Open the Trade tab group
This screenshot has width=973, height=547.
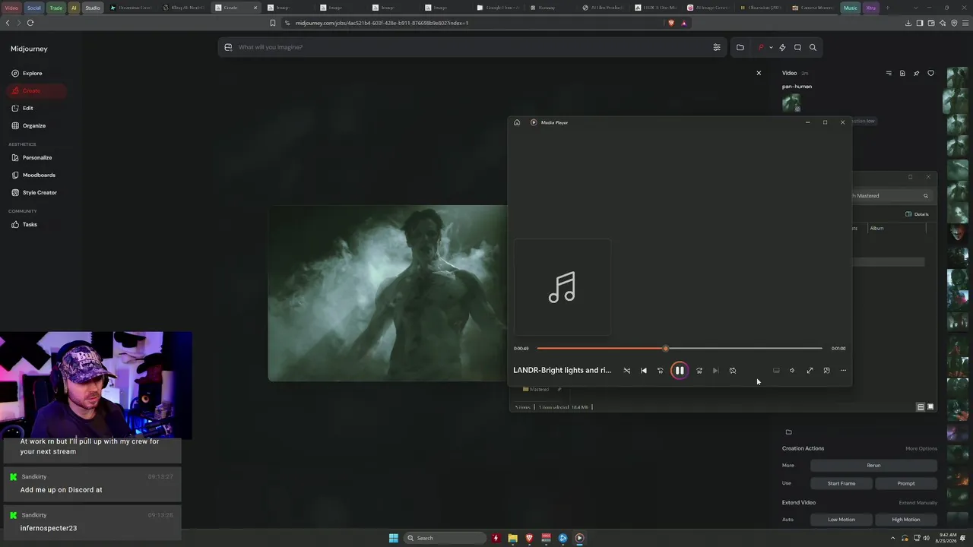pyautogui.click(x=56, y=8)
